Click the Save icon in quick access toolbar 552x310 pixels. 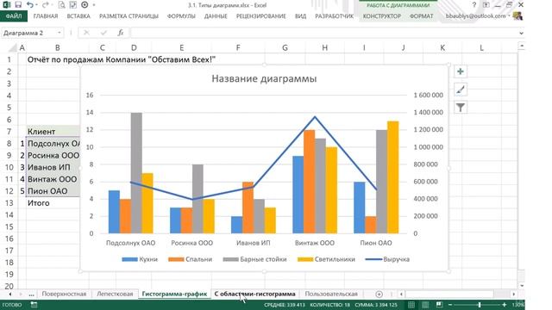[18, 5]
